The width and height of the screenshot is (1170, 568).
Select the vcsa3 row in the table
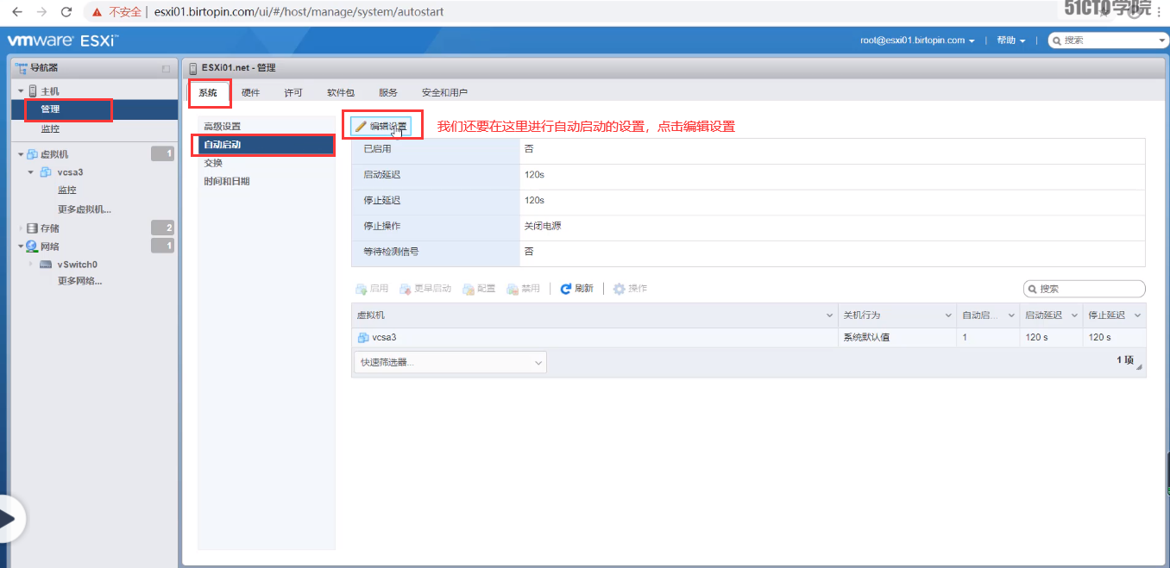[749, 338]
